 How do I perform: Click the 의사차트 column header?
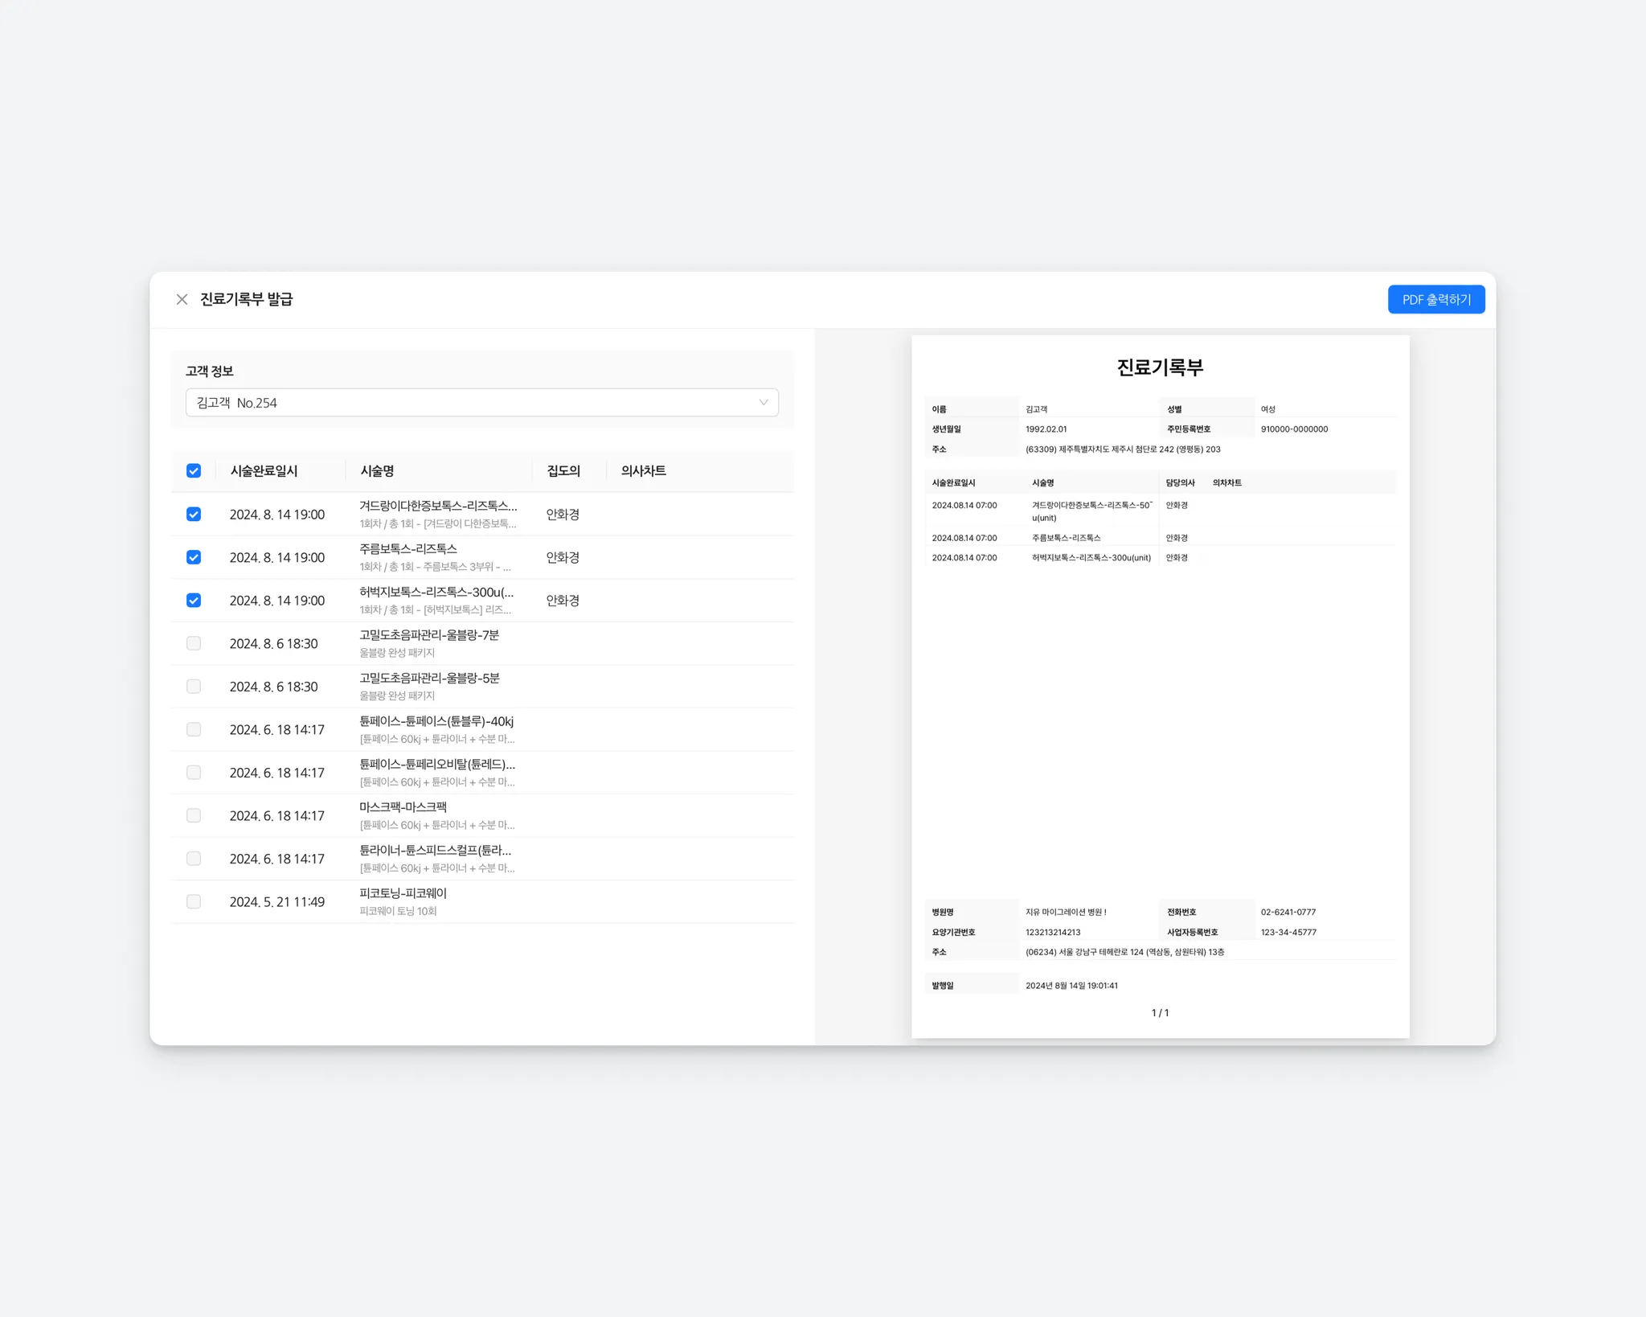tap(643, 471)
